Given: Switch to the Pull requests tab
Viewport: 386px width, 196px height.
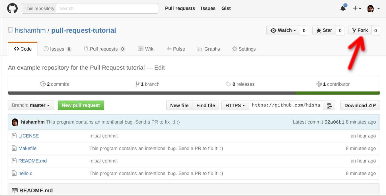Looking at the screenshot, I should tap(104, 49).
